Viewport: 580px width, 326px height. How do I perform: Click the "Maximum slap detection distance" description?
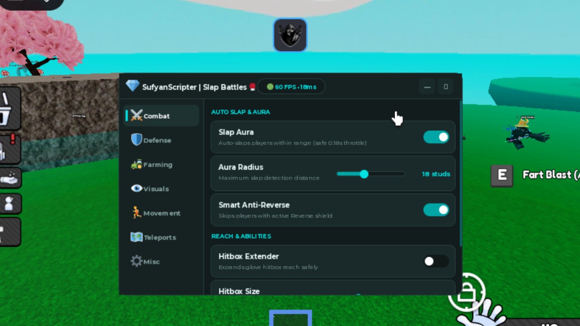[269, 178]
